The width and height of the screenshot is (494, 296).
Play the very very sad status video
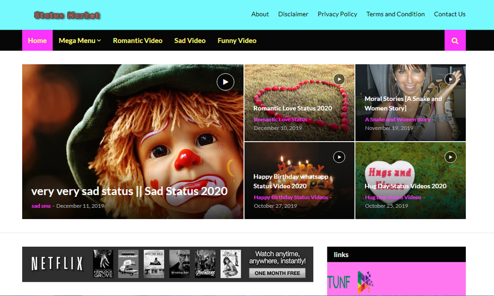tap(225, 82)
